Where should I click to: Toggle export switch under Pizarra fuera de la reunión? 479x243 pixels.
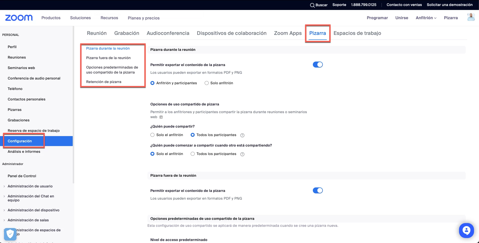[318, 190]
